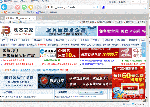Expand the address bar URL history dropdown
150x107 pixels.
pyautogui.click(x=94, y=7)
